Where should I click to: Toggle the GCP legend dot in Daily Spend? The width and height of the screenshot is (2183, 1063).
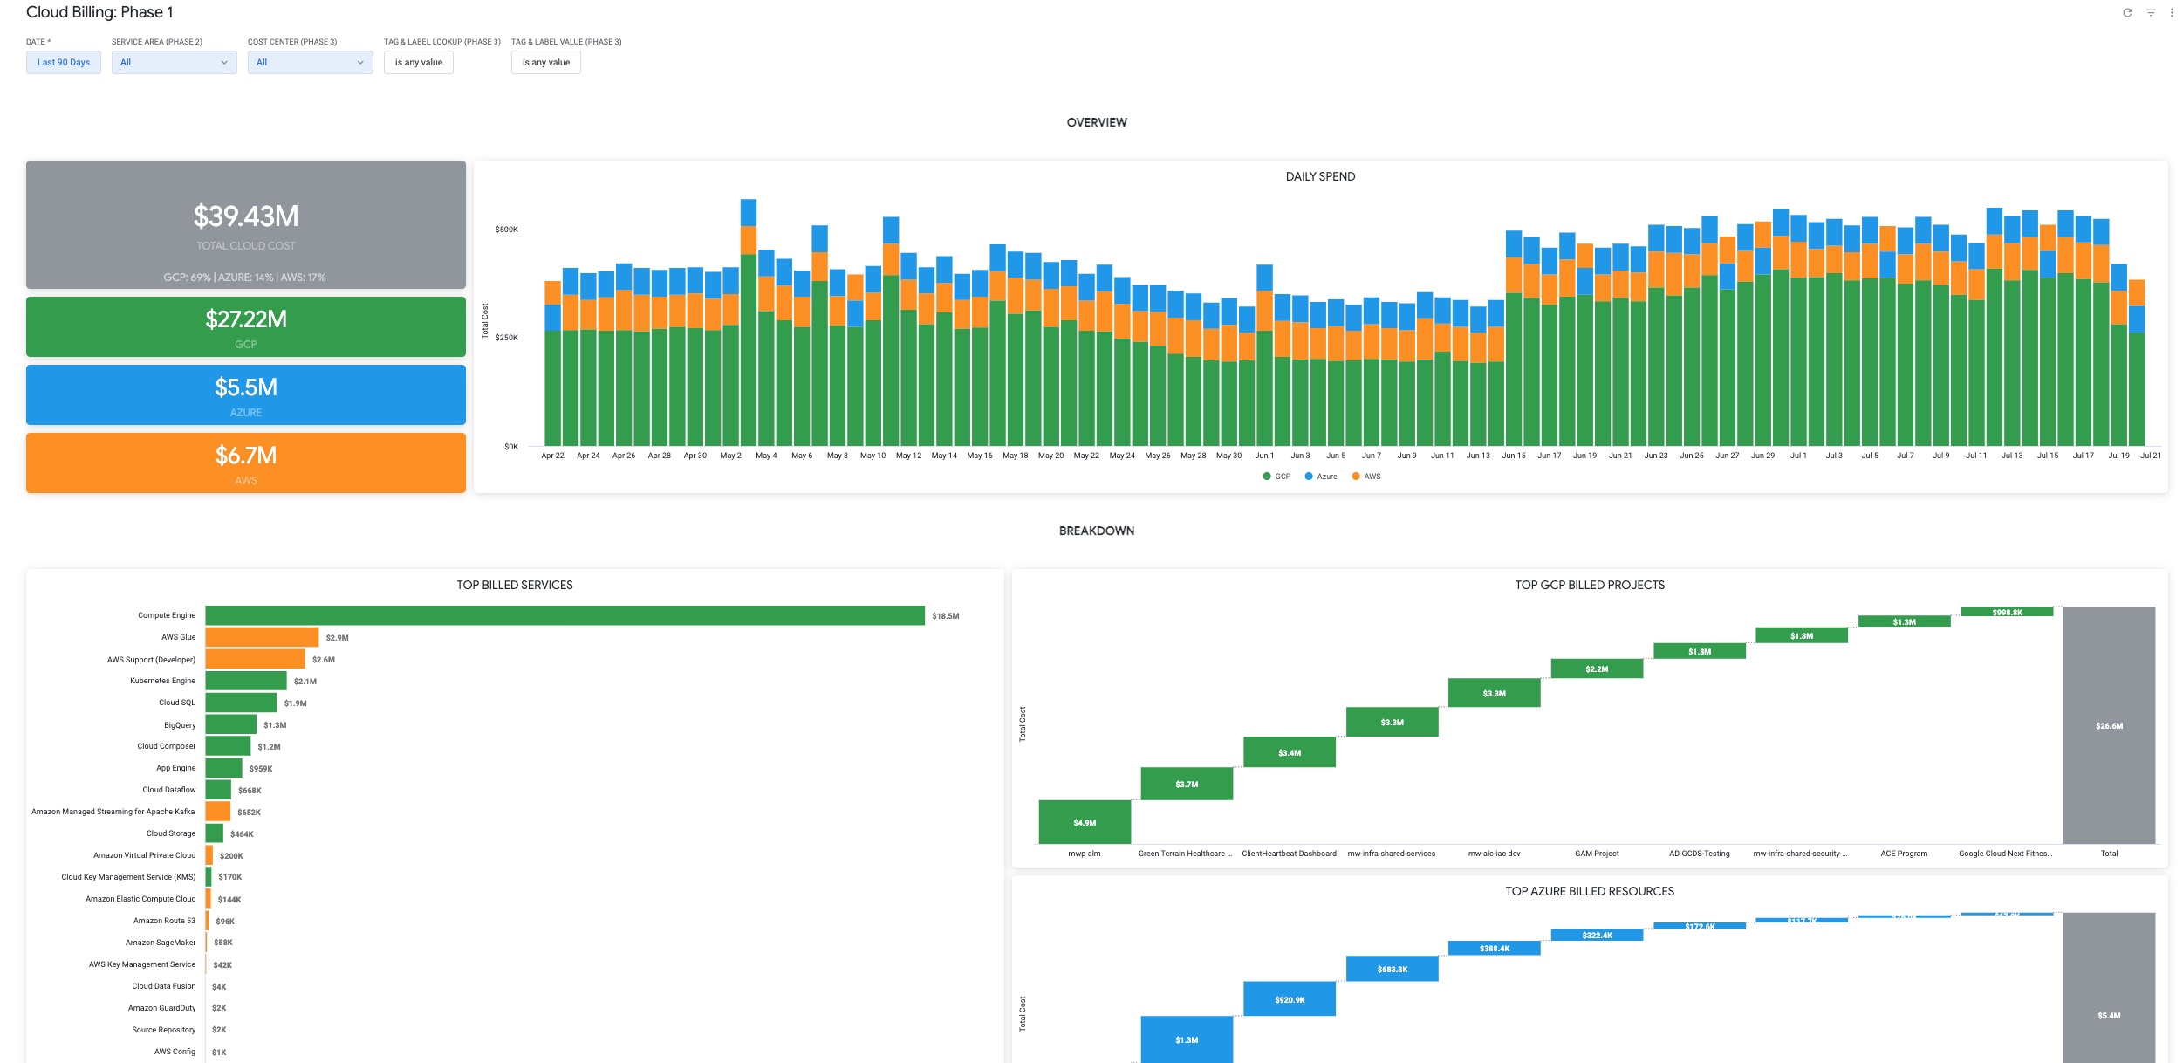(x=1267, y=477)
